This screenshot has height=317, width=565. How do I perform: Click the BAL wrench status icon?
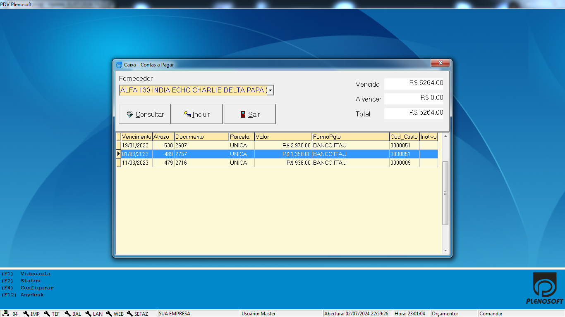[68, 314]
